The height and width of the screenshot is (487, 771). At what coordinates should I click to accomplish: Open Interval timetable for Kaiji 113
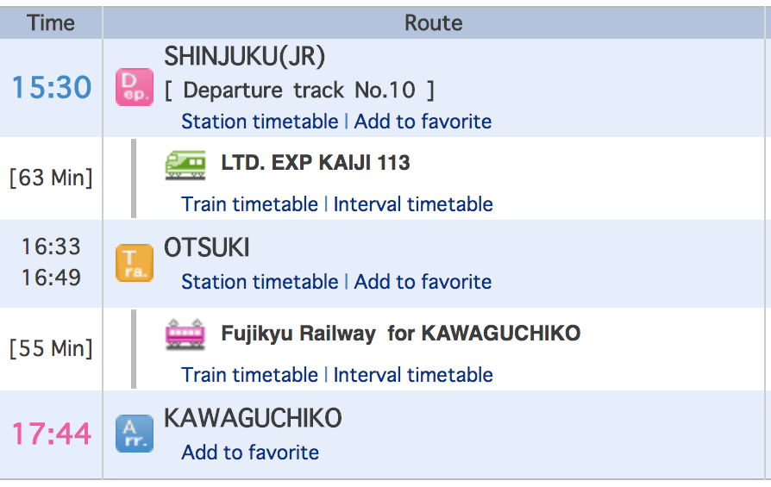pos(413,204)
